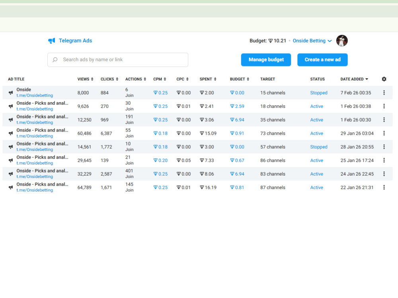The image size is (398, 298).
Task: Click the Telegram Ads megaphone logo
Action: click(x=51, y=41)
